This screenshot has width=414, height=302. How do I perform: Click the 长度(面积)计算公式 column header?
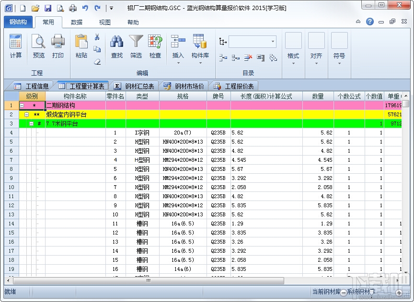coord(266,96)
